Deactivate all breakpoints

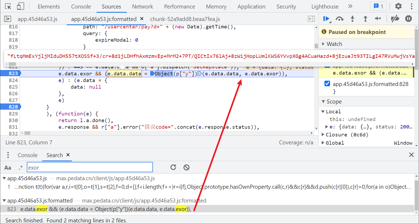[395, 19]
